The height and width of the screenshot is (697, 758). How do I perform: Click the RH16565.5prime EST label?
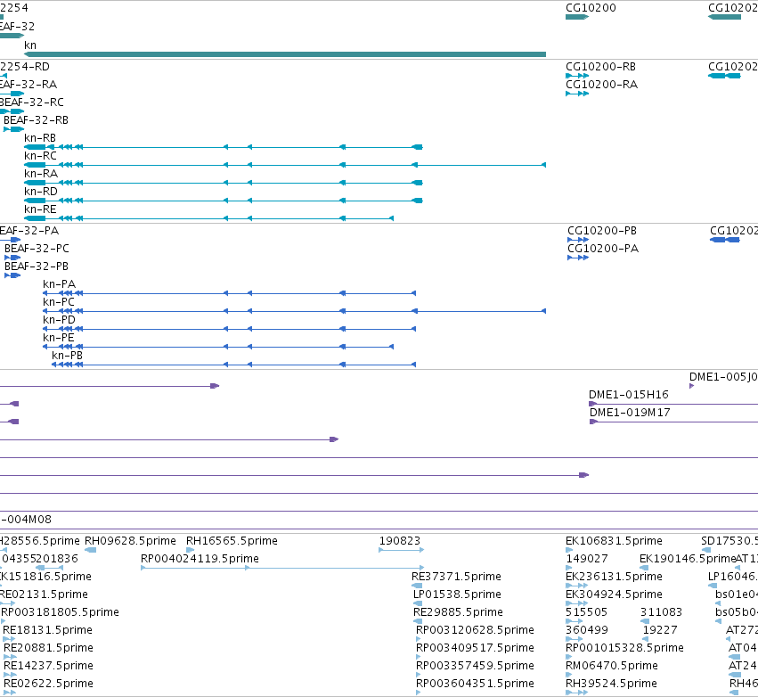[x=232, y=541]
